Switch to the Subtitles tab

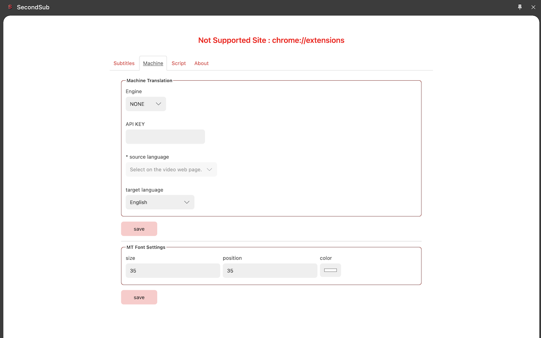[124, 63]
